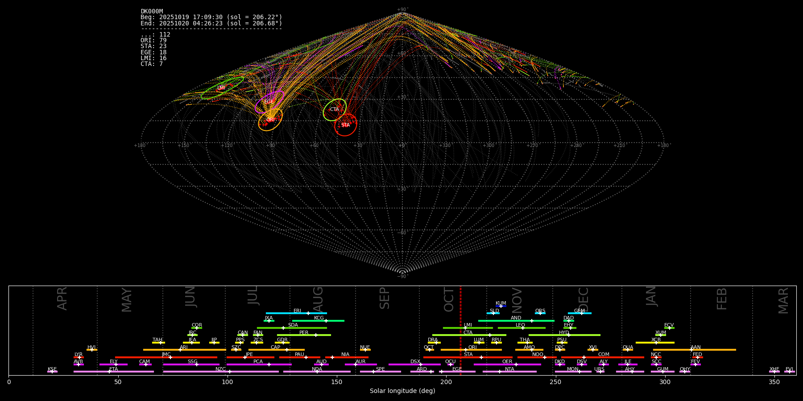Click the DK000M station title text
Image resolution: width=803 pixels, height=401 pixels.
coord(152,12)
